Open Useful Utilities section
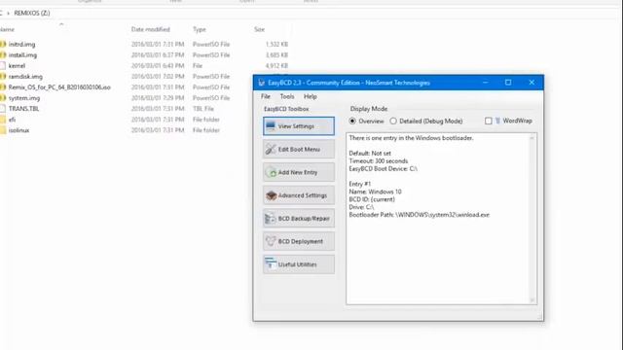The width and height of the screenshot is (623, 350). (299, 264)
